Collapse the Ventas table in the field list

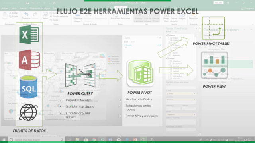(x=167, y=58)
